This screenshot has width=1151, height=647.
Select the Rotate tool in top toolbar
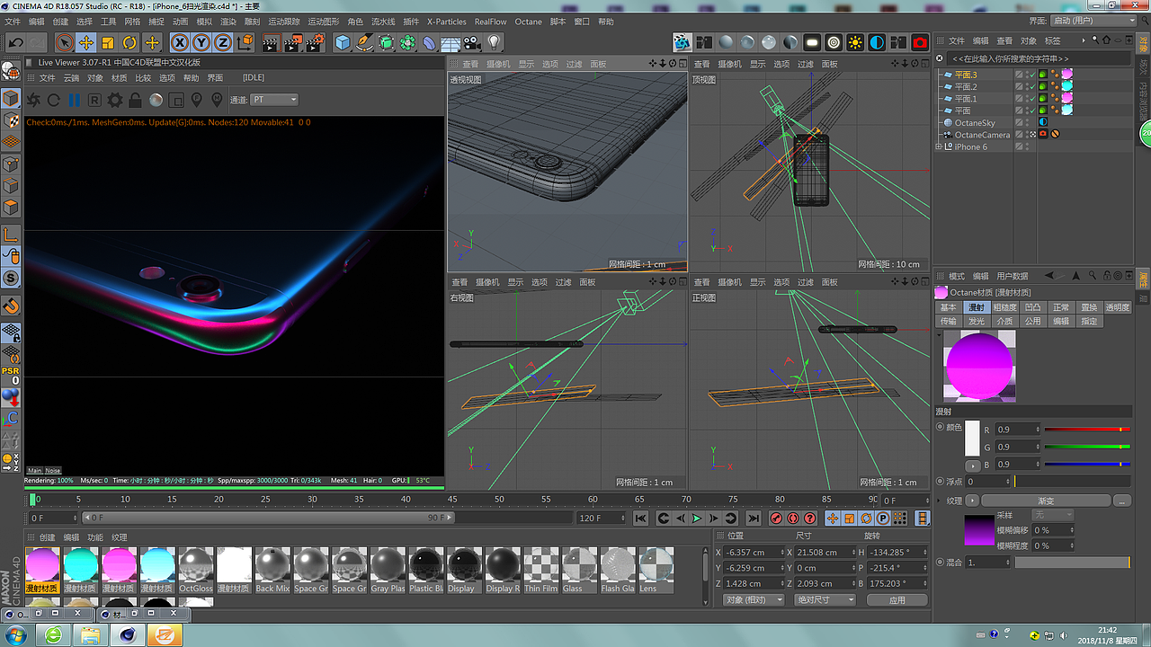[x=129, y=42]
